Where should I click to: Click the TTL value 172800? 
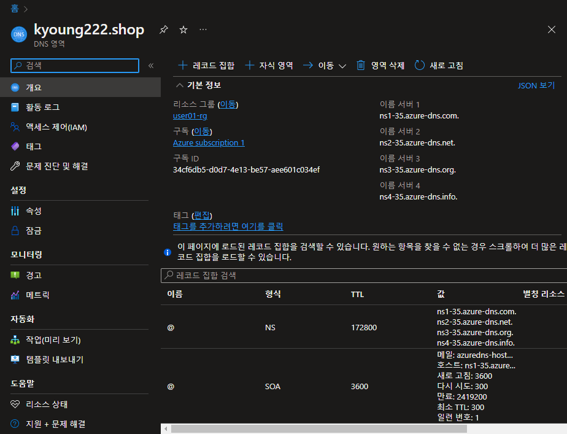[x=364, y=328]
